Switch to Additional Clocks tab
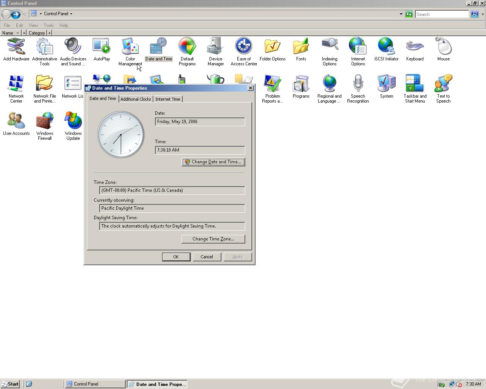The height and width of the screenshot is (389, 486). 136,99
